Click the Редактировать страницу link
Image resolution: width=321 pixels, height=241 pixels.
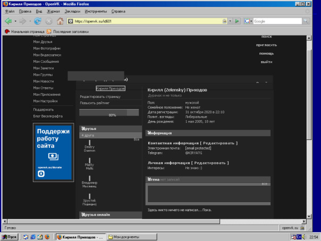[x=100, y=97]
